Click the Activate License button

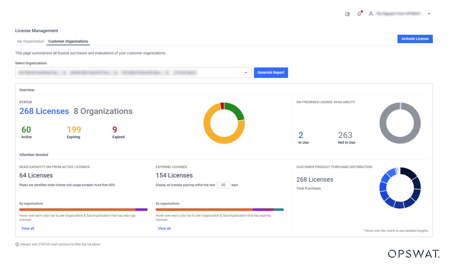(415, 39)
